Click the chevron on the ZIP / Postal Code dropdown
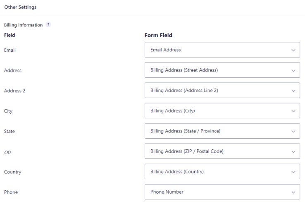 click(293, 151)
